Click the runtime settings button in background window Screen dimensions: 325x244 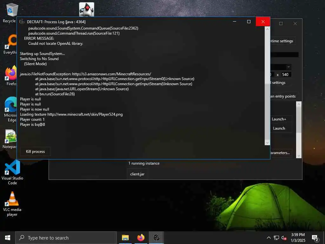point(282,41)
